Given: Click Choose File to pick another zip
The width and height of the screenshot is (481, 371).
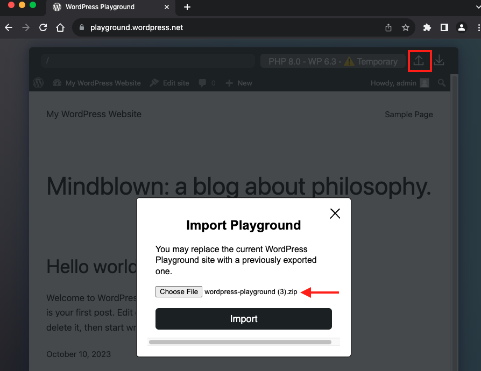Looking at the screenshot, I should click(x=179, y=291).
